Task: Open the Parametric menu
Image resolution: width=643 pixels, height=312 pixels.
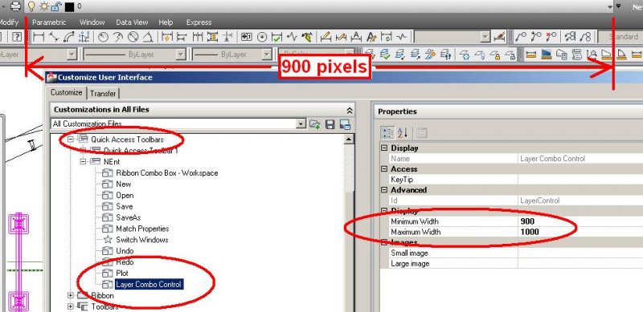Action: tap(49, 22)
